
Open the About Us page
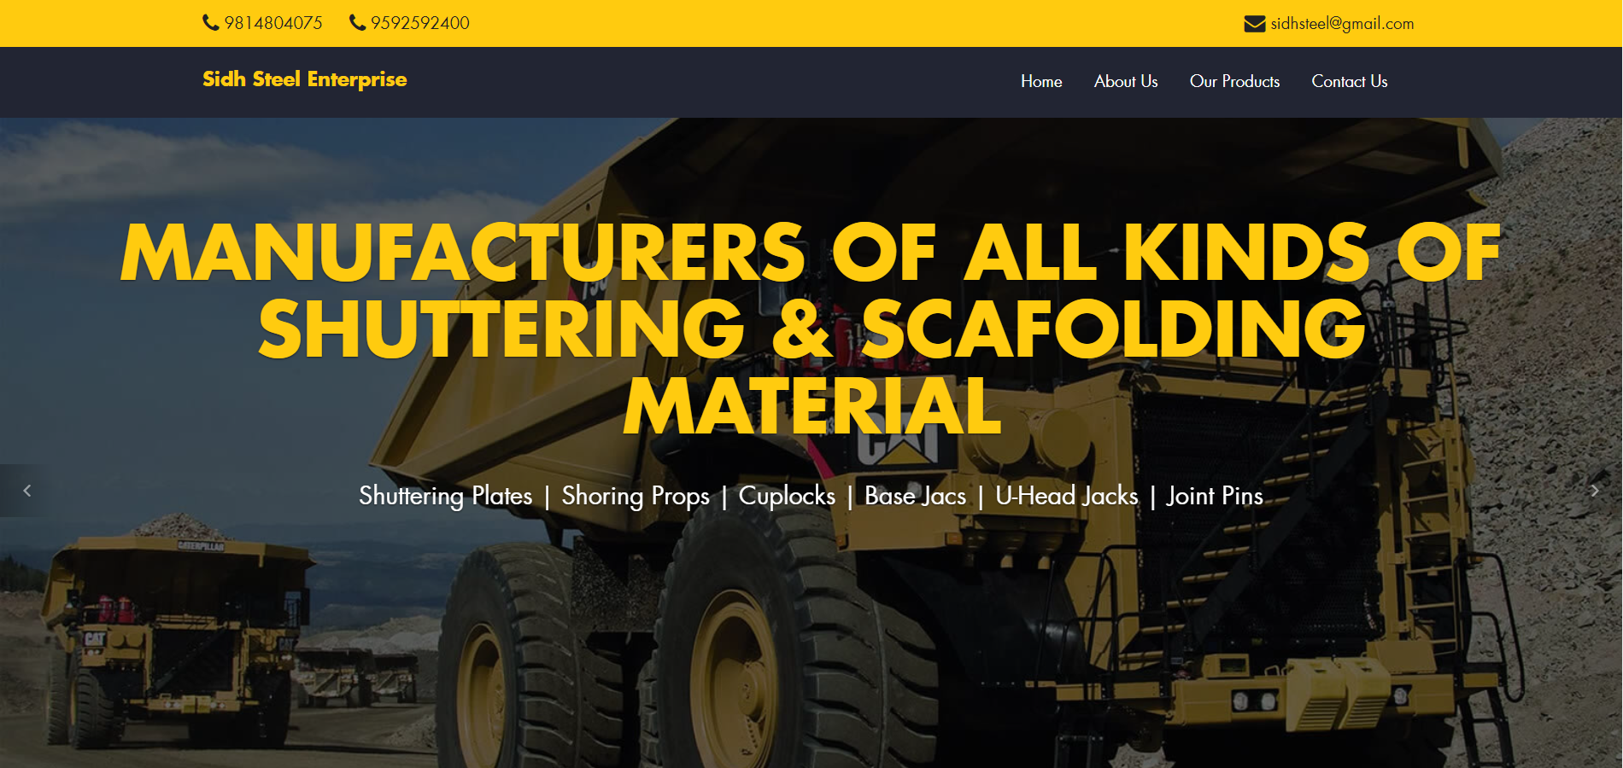pos(1126,81)
